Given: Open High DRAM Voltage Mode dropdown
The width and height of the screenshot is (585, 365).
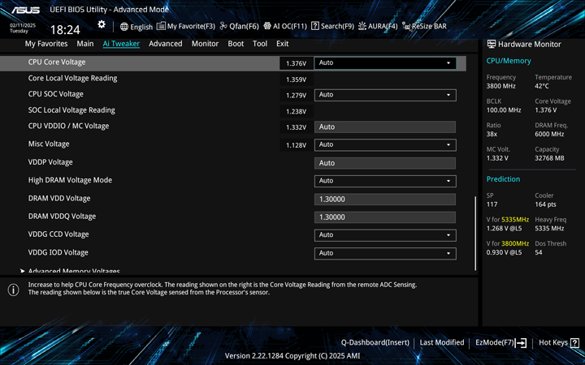Looking at the screenshot, I should [x=384, y=181].
